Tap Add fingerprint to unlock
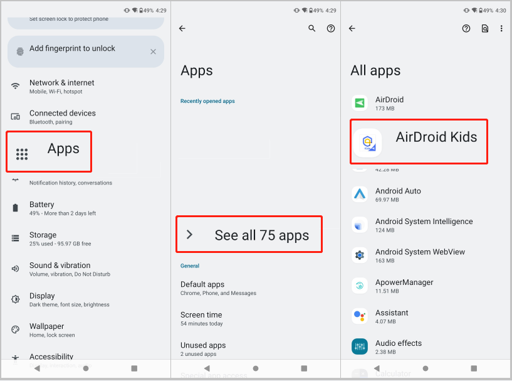 (72, 49)
